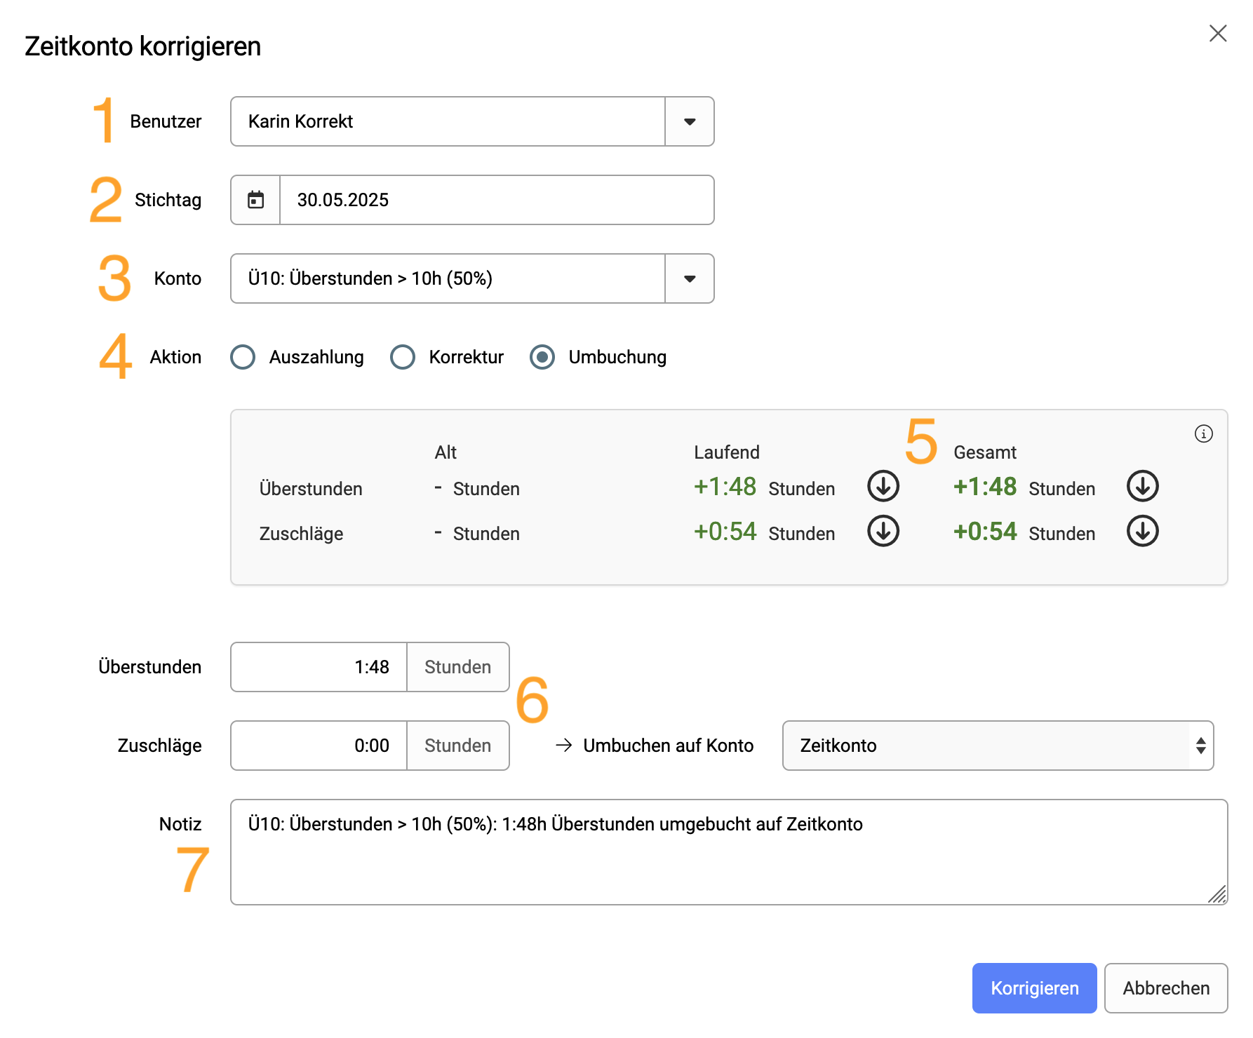Click the Umbuchung label text
Image resolution: width=1253 pixels, height=1038 pixels.
coord(617,357)
